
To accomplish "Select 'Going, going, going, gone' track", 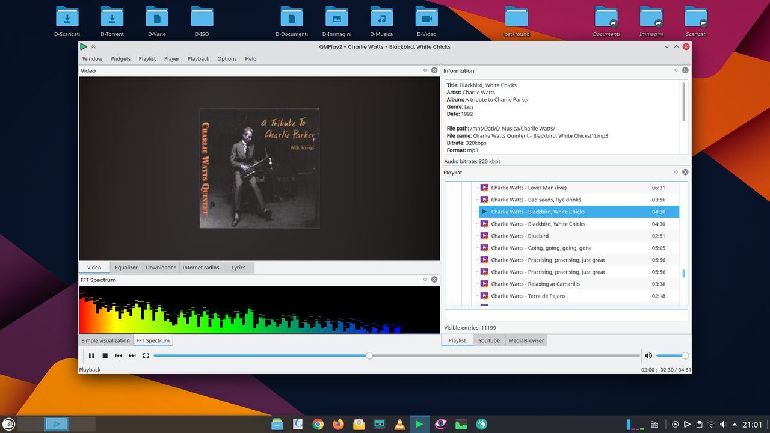I will click(x=579, y=248).
